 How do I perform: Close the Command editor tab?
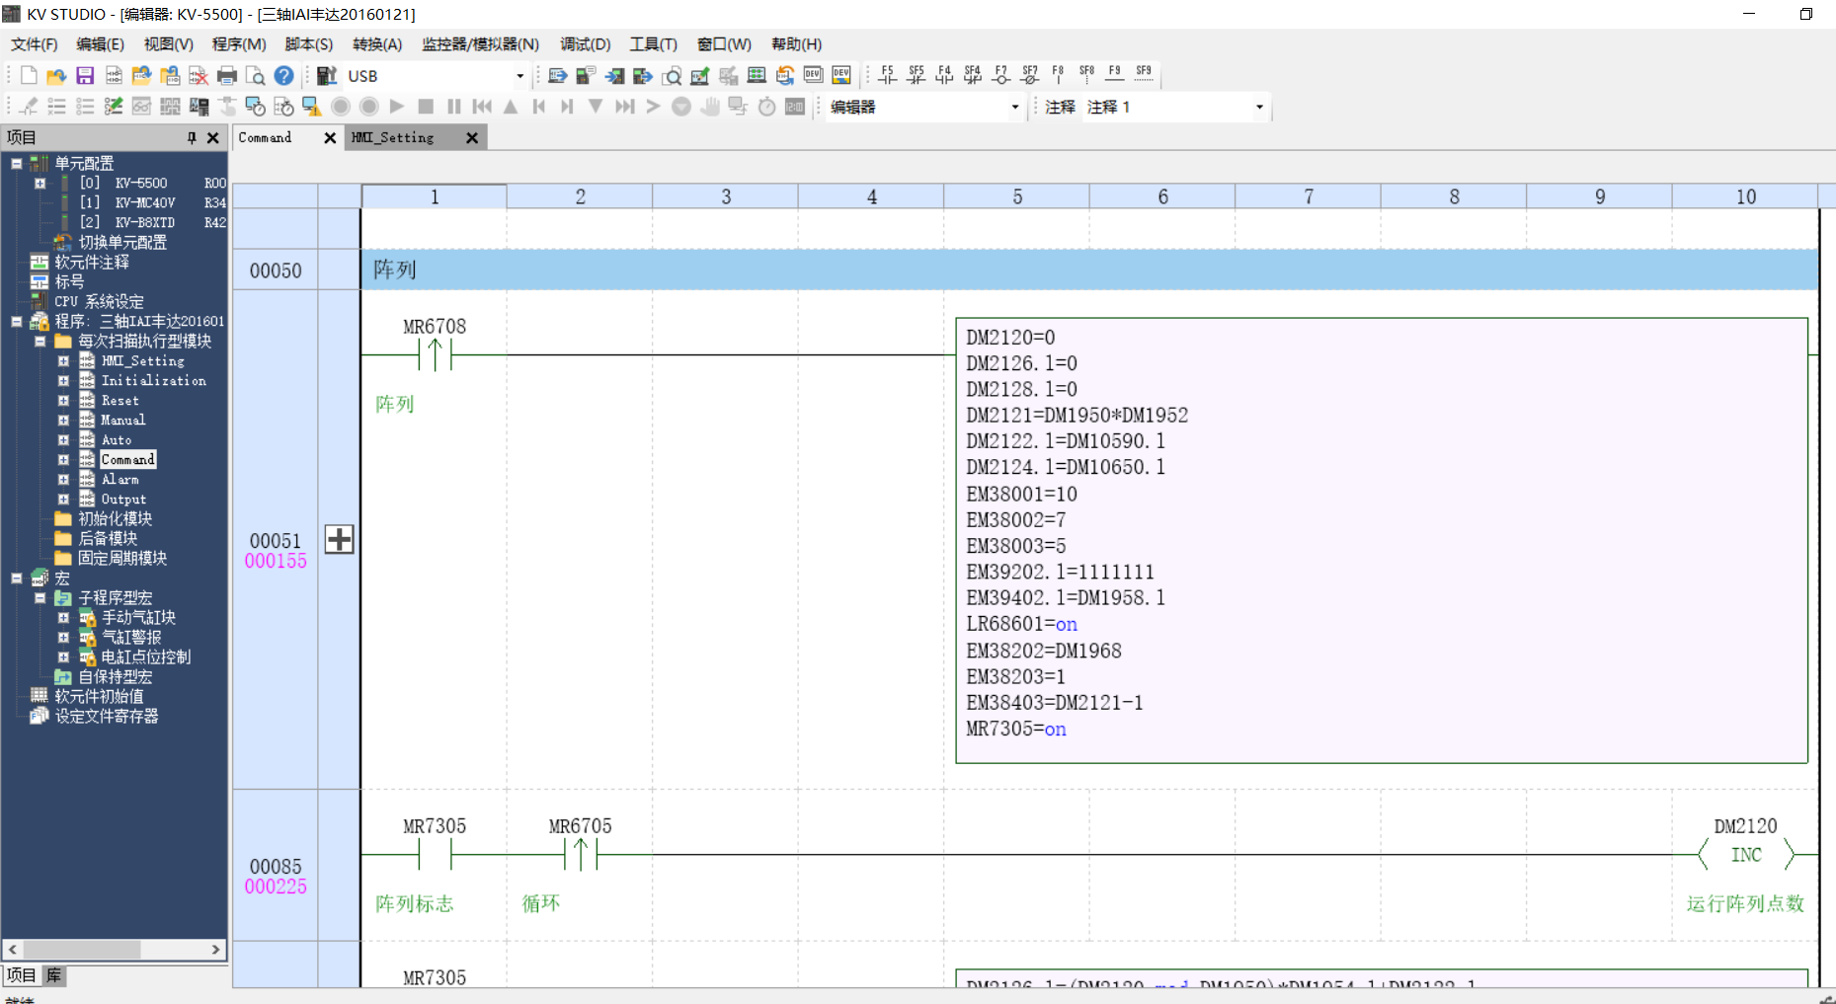(330, 138)
